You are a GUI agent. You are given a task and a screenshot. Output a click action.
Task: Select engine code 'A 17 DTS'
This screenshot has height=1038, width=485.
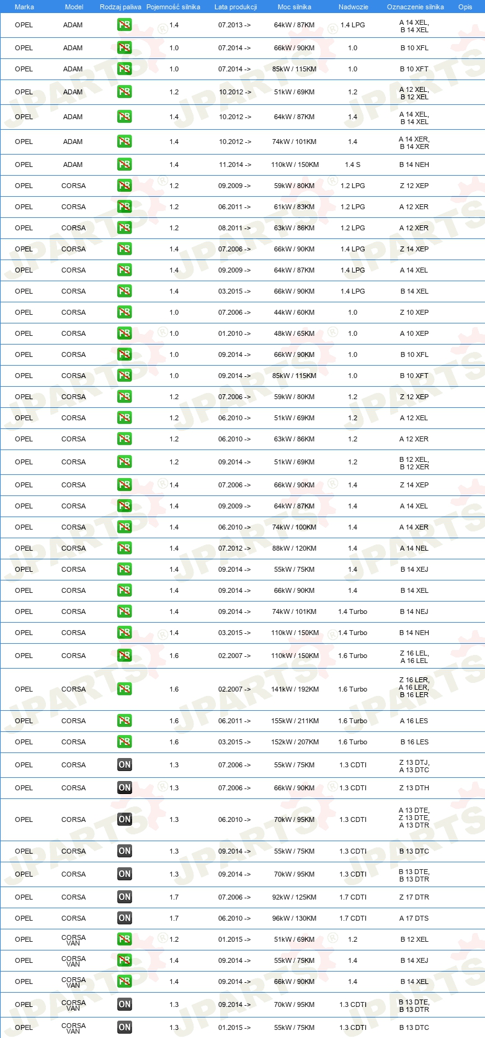[414, 918]
